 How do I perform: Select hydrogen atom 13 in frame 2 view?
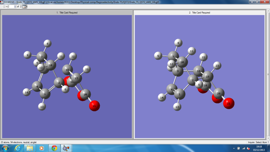click(x=177, y=107)
